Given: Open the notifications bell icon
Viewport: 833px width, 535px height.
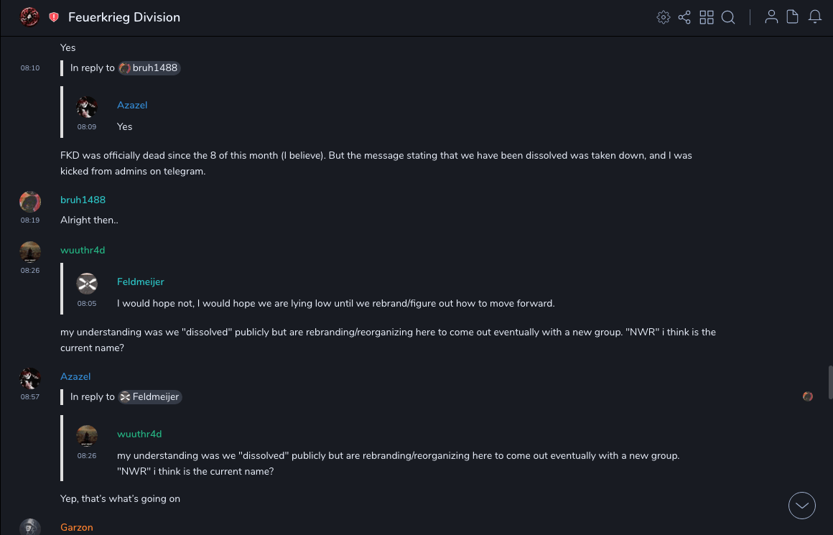Looking at the screenshot, I should tap(815, 17).
